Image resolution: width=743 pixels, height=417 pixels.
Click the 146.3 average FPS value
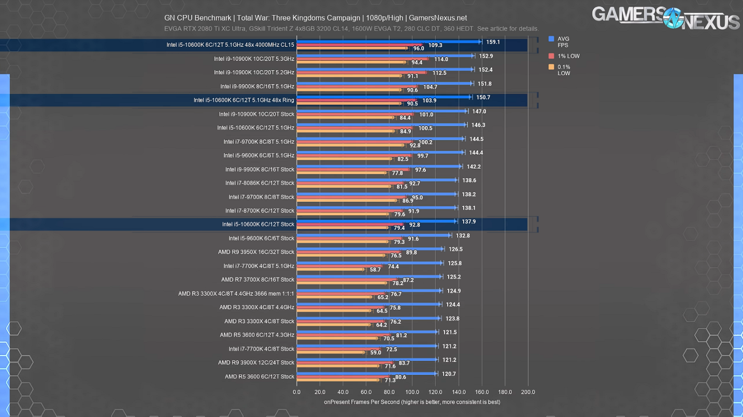pos(478,125)
